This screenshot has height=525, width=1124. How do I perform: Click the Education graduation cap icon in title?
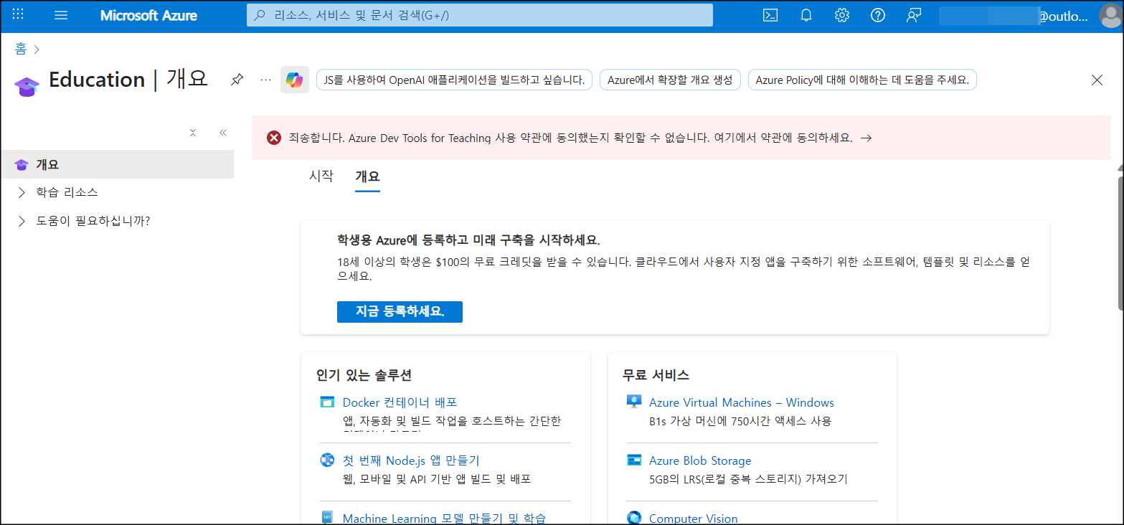point(27,86)
